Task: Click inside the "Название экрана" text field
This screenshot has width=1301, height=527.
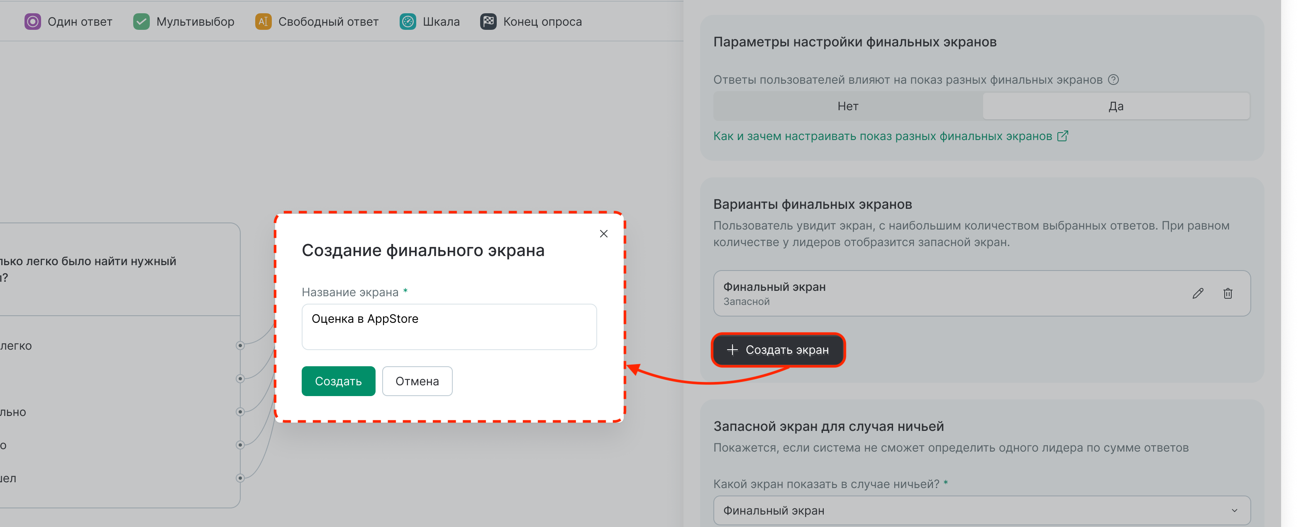Action: click(449, 327)
